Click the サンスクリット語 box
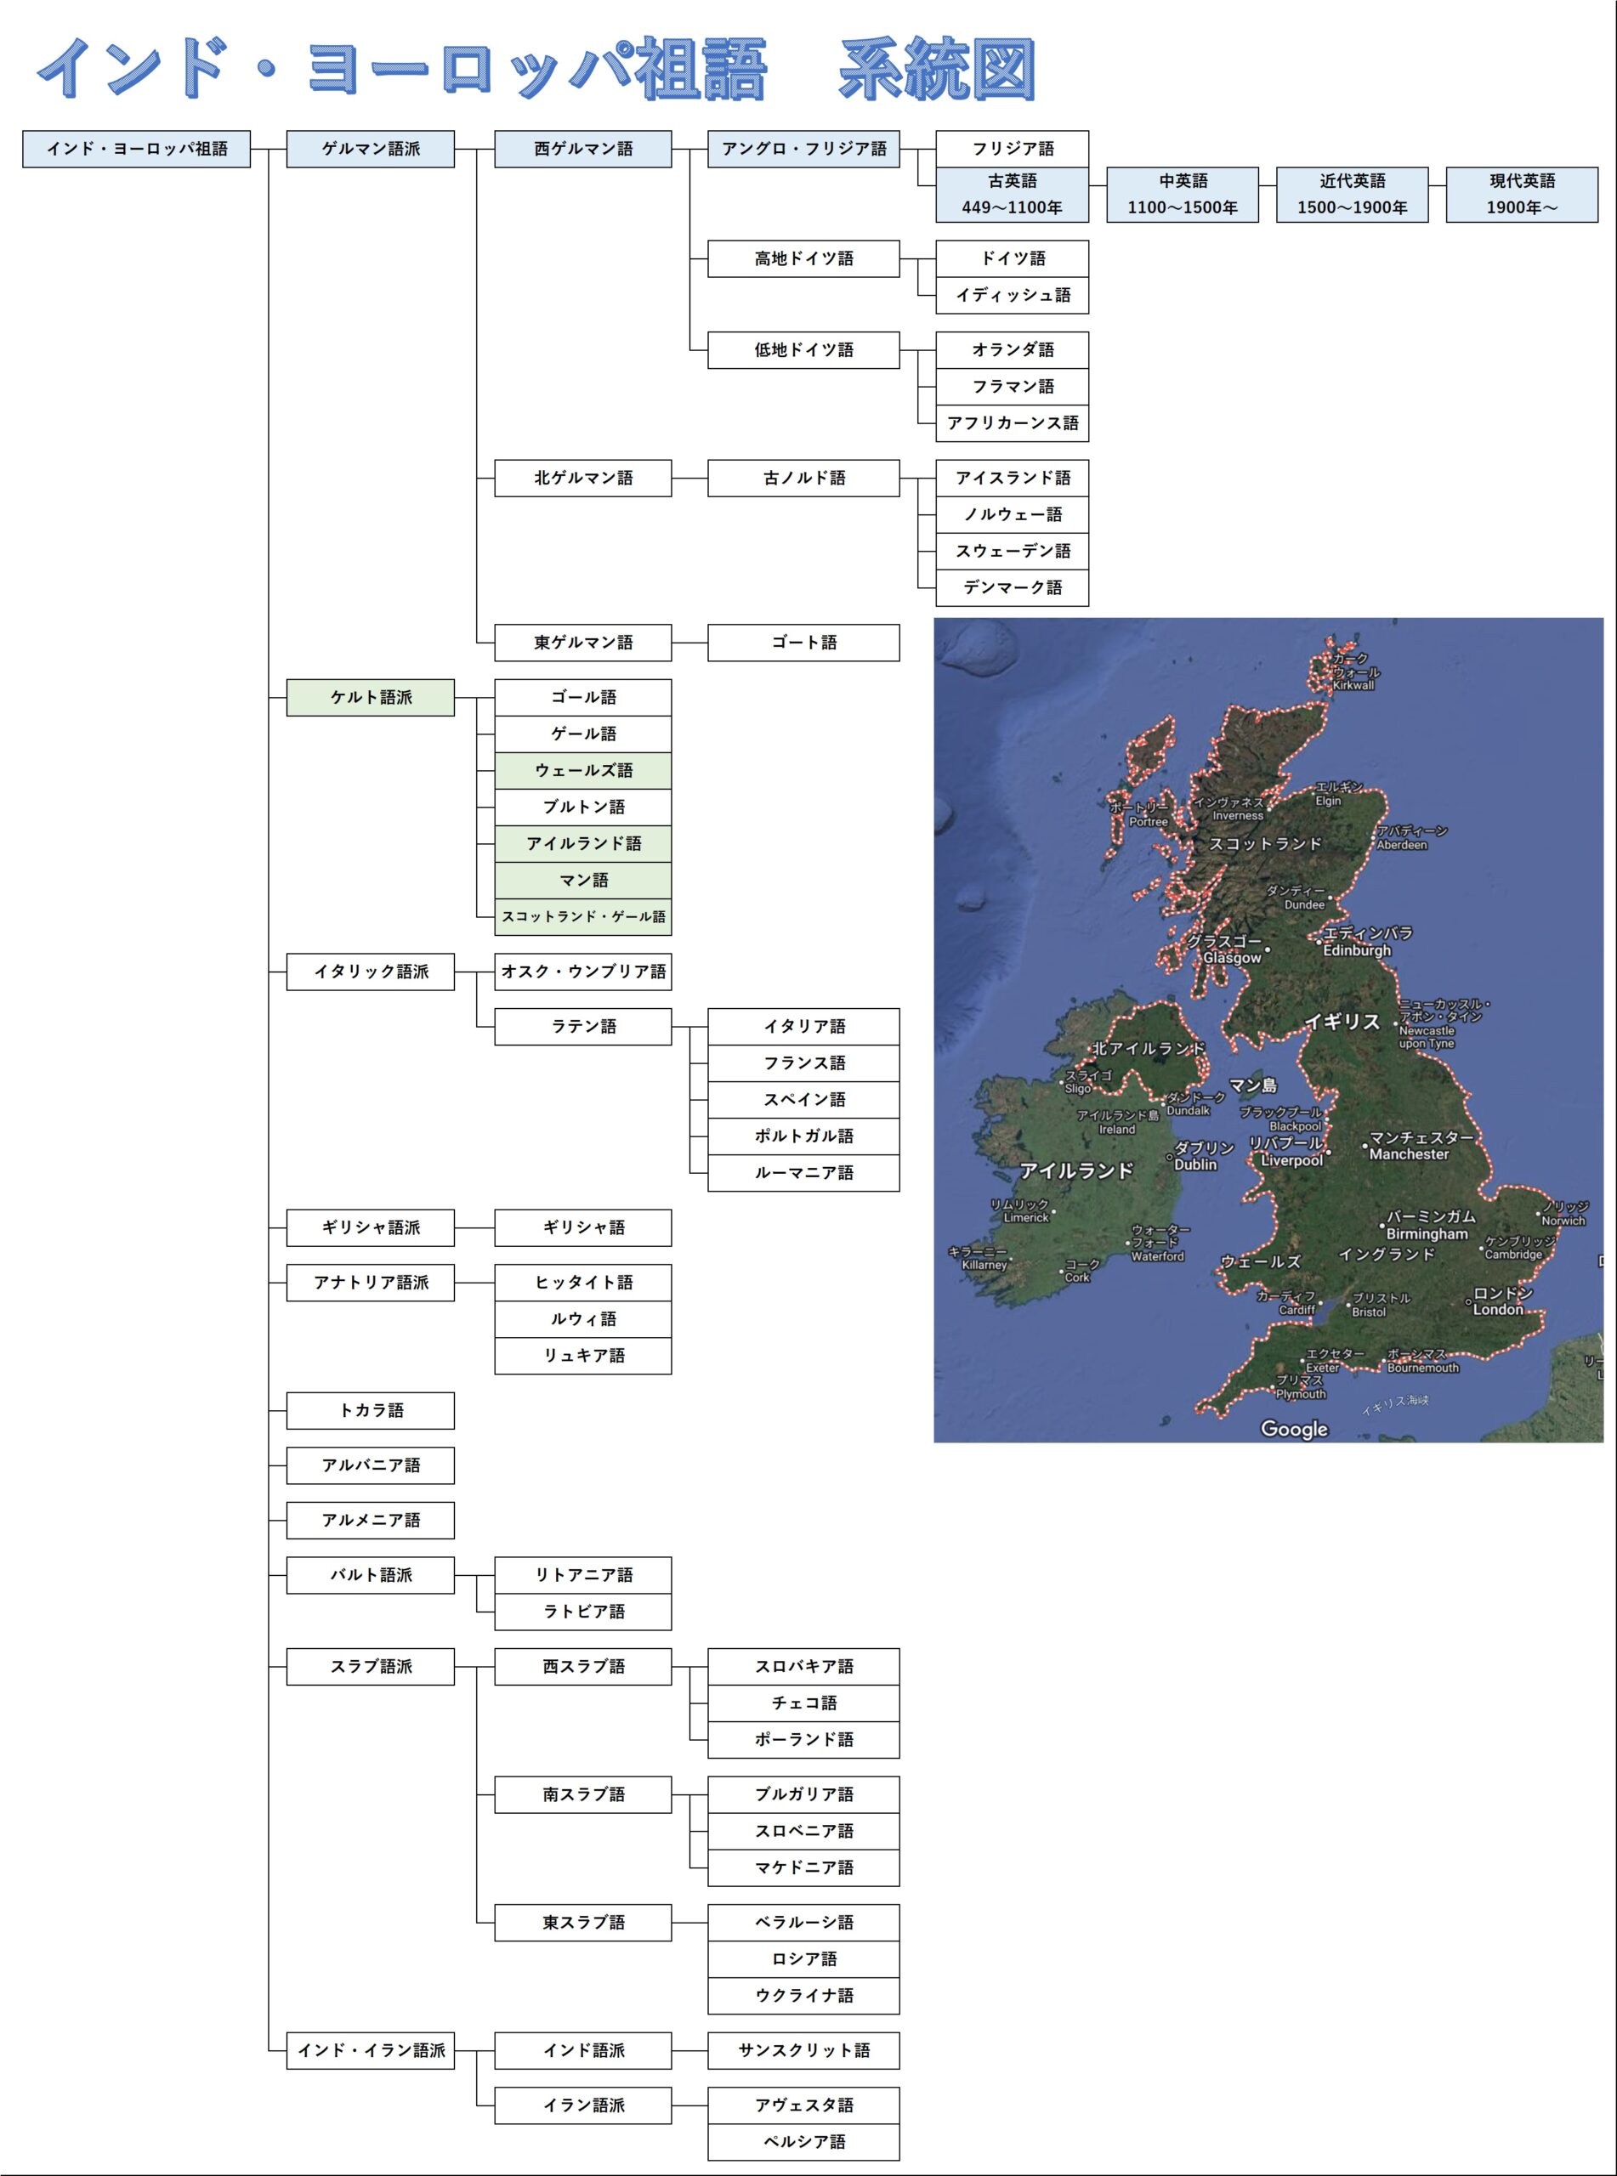This screenshot has height=2176, width=1617. coord(803,2051)
